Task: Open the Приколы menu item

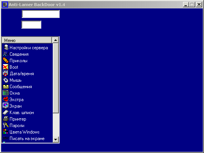Action: click(x=18, y=61)
